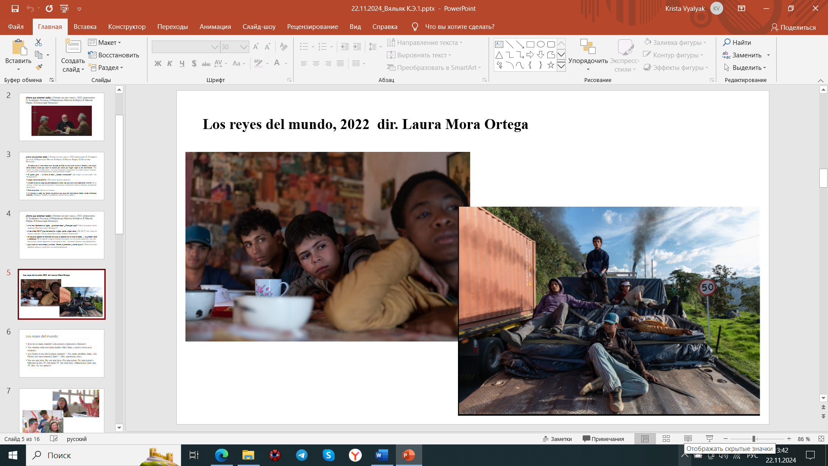Open the Шрифт font dialog launcher
Image resolution: width=828 pixels, height=466 pixels.
coord(289,80)
